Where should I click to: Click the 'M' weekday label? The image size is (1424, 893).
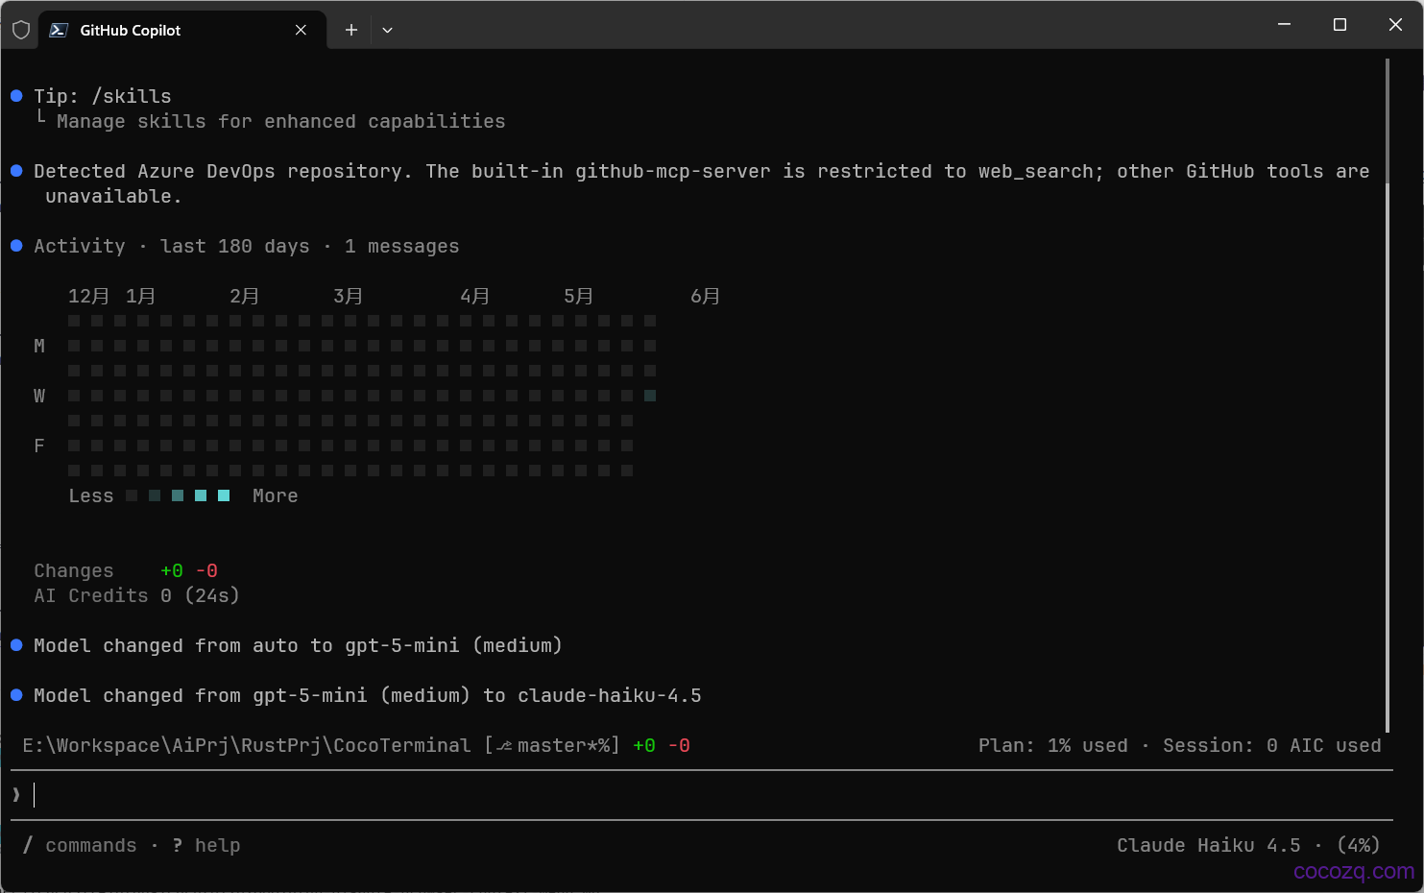click(39, 346)
